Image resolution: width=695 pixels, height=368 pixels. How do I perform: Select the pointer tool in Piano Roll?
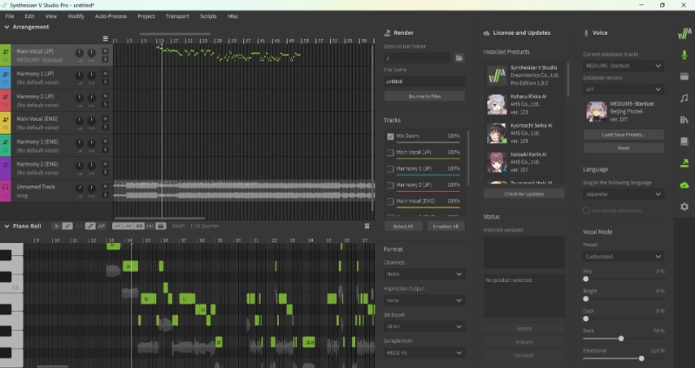[56, 226]
